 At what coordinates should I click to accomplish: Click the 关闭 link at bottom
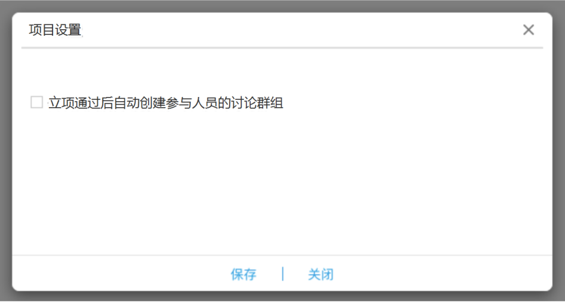pos(321,274)
